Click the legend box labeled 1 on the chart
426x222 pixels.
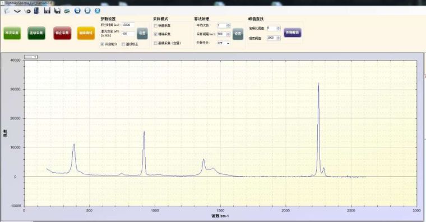tap(31, 57)
